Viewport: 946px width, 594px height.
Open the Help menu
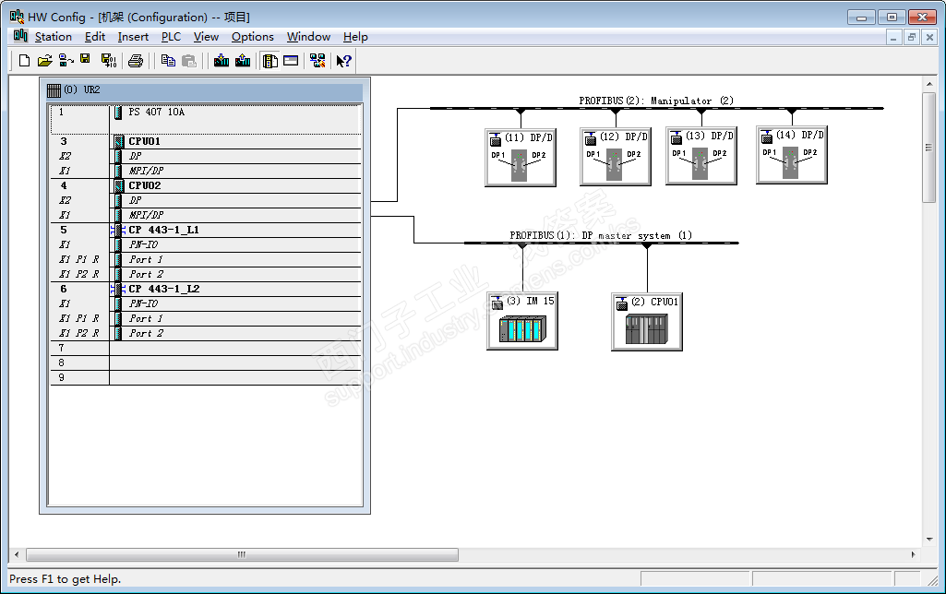pos(355,37)
